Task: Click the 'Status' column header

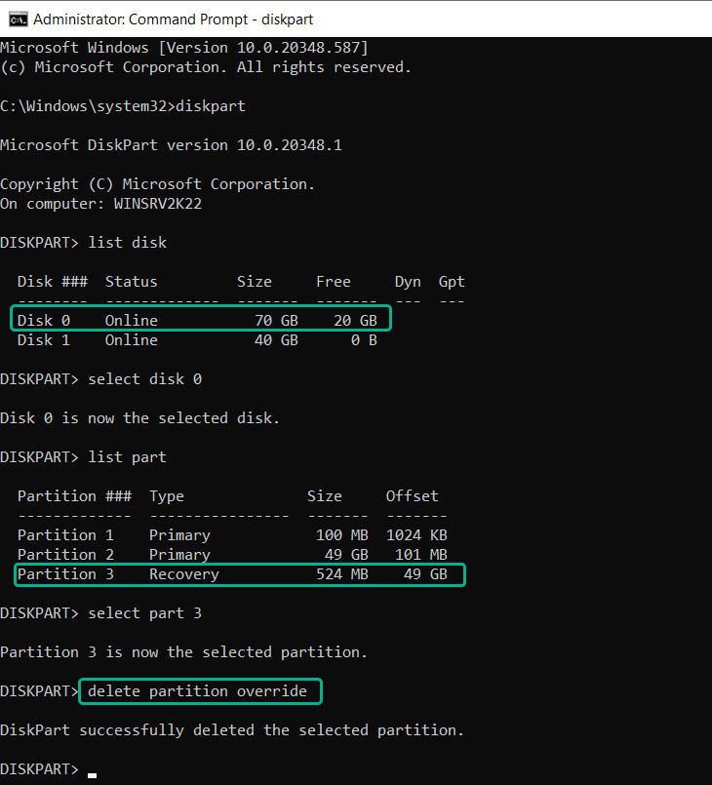Action: coord(132,282)
